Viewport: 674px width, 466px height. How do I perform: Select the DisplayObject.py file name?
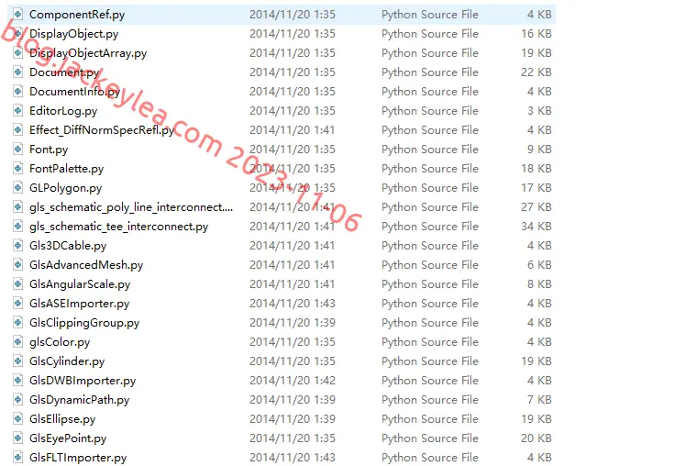coord(73,34)
